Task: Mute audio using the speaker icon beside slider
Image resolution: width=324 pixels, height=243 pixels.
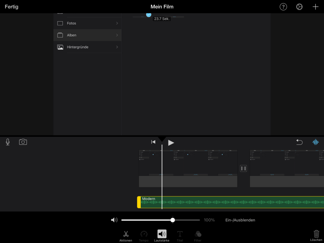Action: [114, 220]
